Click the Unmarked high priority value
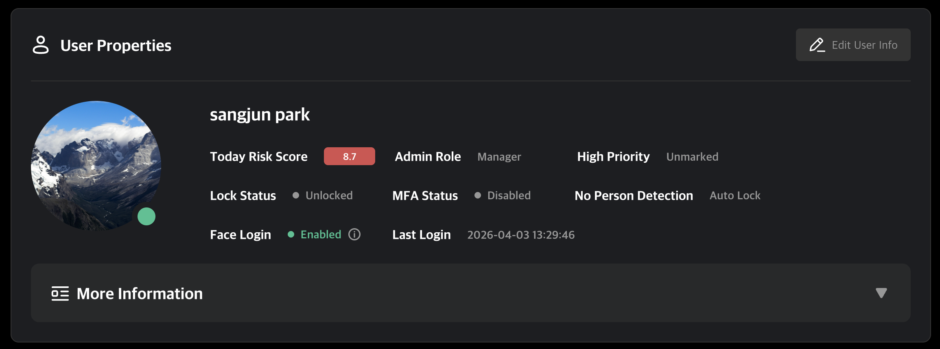Screen dimensions: 940x349 click(x=692, y=157)
